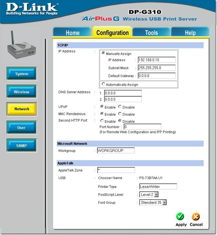Click the second DNS Server Address field

coord(123,99)
